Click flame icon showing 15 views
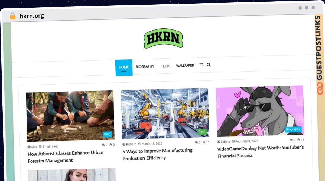 (204, 142)
